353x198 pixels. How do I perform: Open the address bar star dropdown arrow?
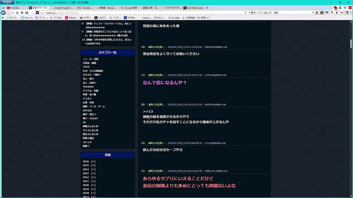(249, 13)
